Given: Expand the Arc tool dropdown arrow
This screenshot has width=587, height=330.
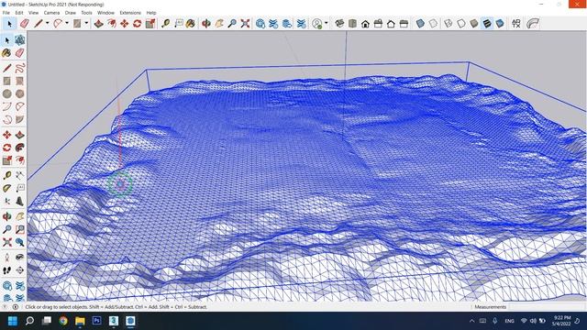Looking at the screenshot, I should (x=67, y=23).
